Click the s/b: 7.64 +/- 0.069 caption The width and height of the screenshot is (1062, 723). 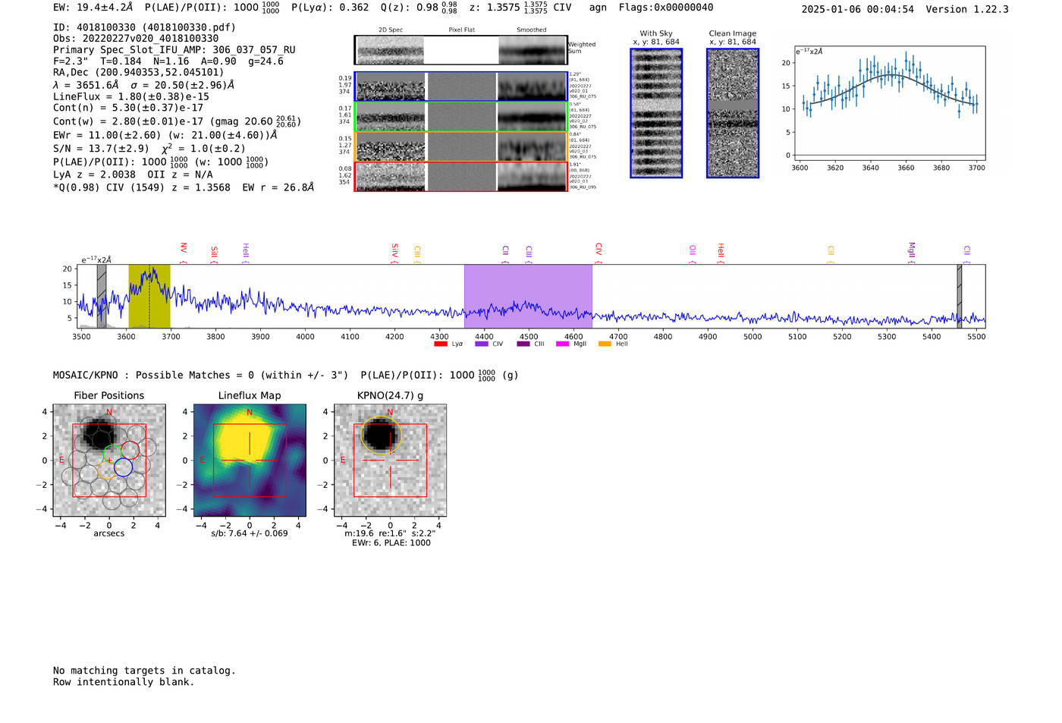[x=250, y=533]
